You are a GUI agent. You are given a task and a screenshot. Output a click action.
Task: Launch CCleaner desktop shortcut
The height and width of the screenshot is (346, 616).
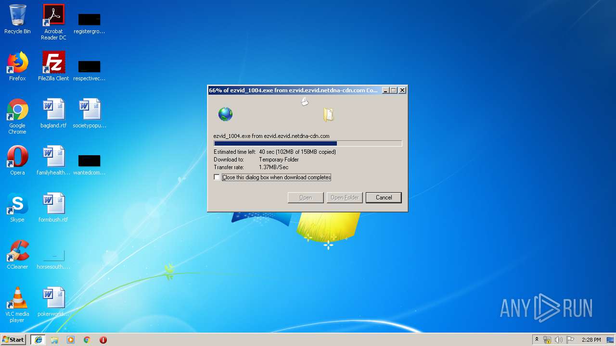17,255
